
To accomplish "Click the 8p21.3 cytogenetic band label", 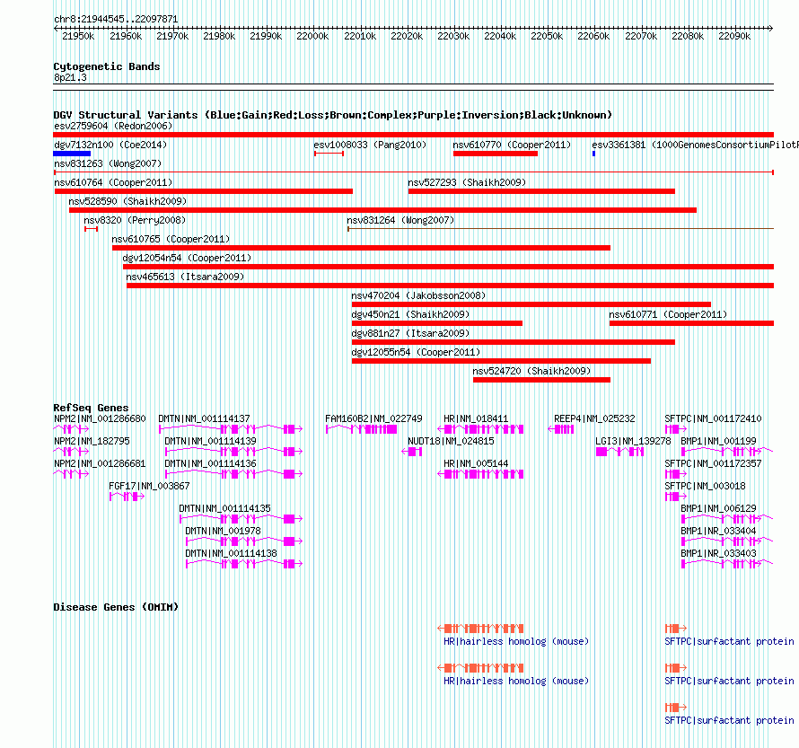I will [x=70, y=77].
